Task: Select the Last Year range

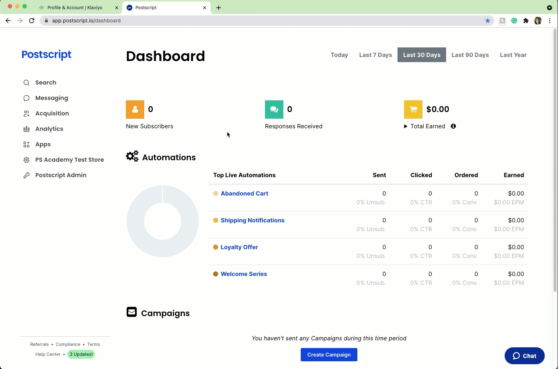Action: click(x=513, y=55)
